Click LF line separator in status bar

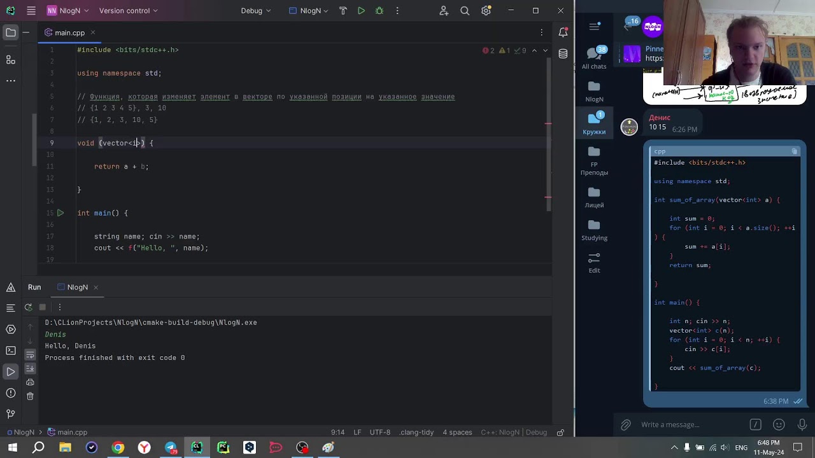357,433
